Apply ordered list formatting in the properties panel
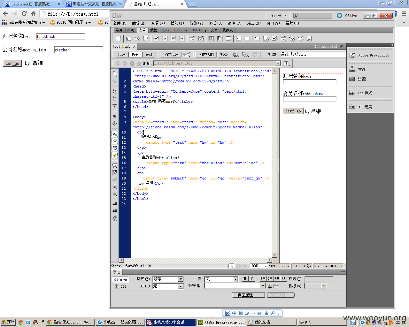The width and height of the screenshot is (409, 327). 270,279
